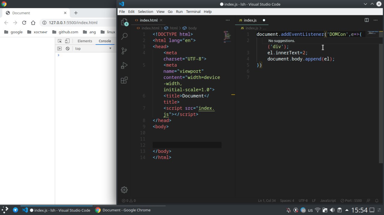Open the top JavaScript context dropdown
384x215 pixels.
click(x=93, y=48)
